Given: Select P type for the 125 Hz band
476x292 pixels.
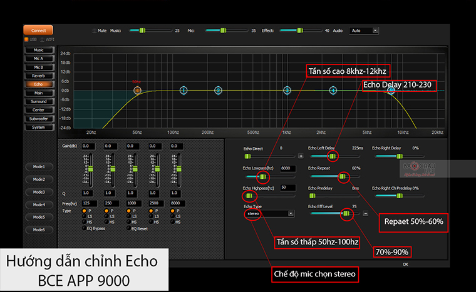Looking at the screenshot, I should (x=85, y=211).
